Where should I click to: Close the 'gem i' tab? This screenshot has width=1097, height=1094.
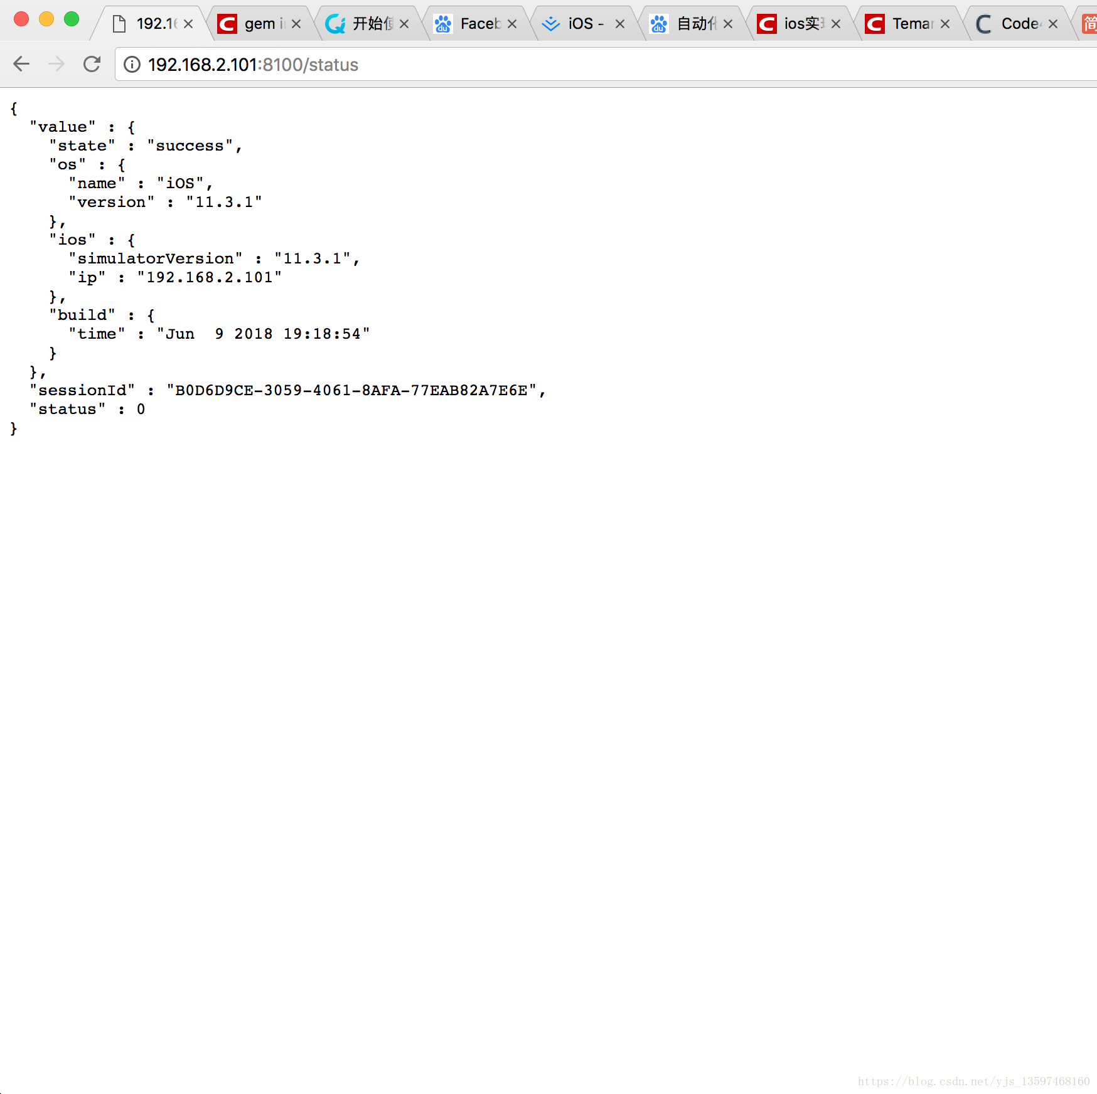click(296, 24)
